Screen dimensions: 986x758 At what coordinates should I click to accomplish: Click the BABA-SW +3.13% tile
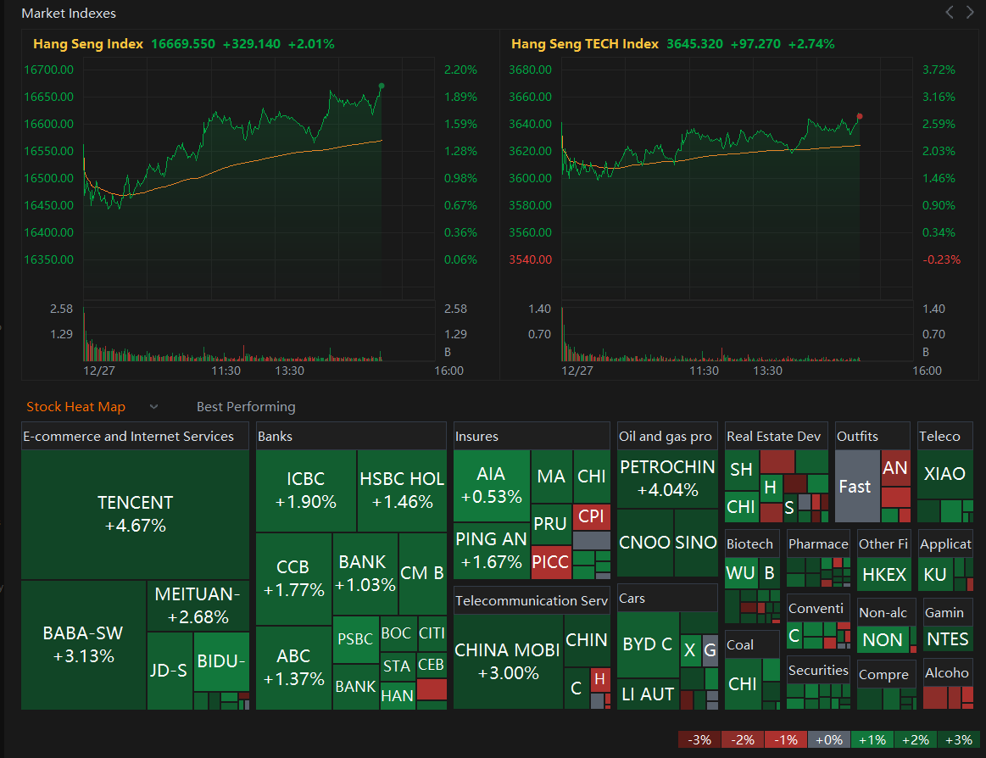pos(83,644)
